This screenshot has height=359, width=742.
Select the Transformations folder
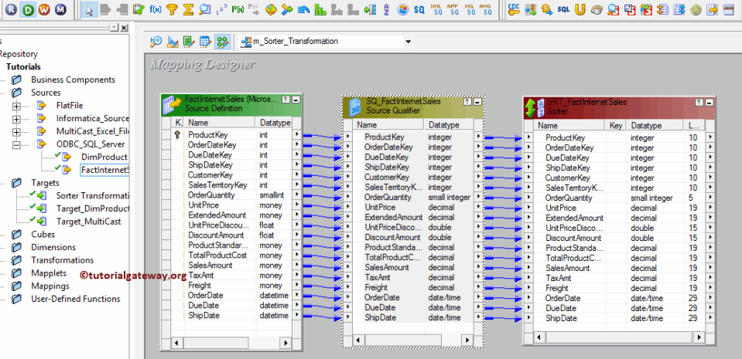point(63,260)
